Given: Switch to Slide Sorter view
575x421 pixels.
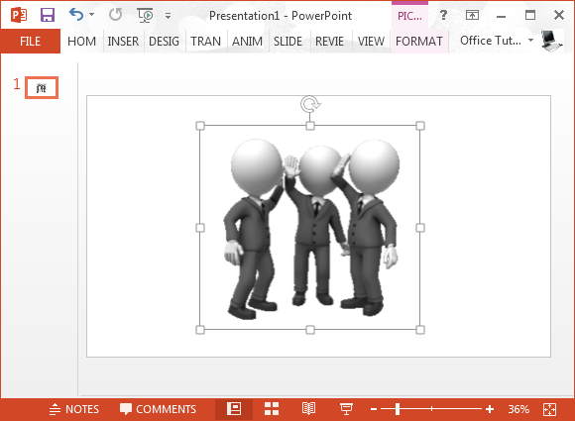Looking at the screenshot, I should point(272,408).
